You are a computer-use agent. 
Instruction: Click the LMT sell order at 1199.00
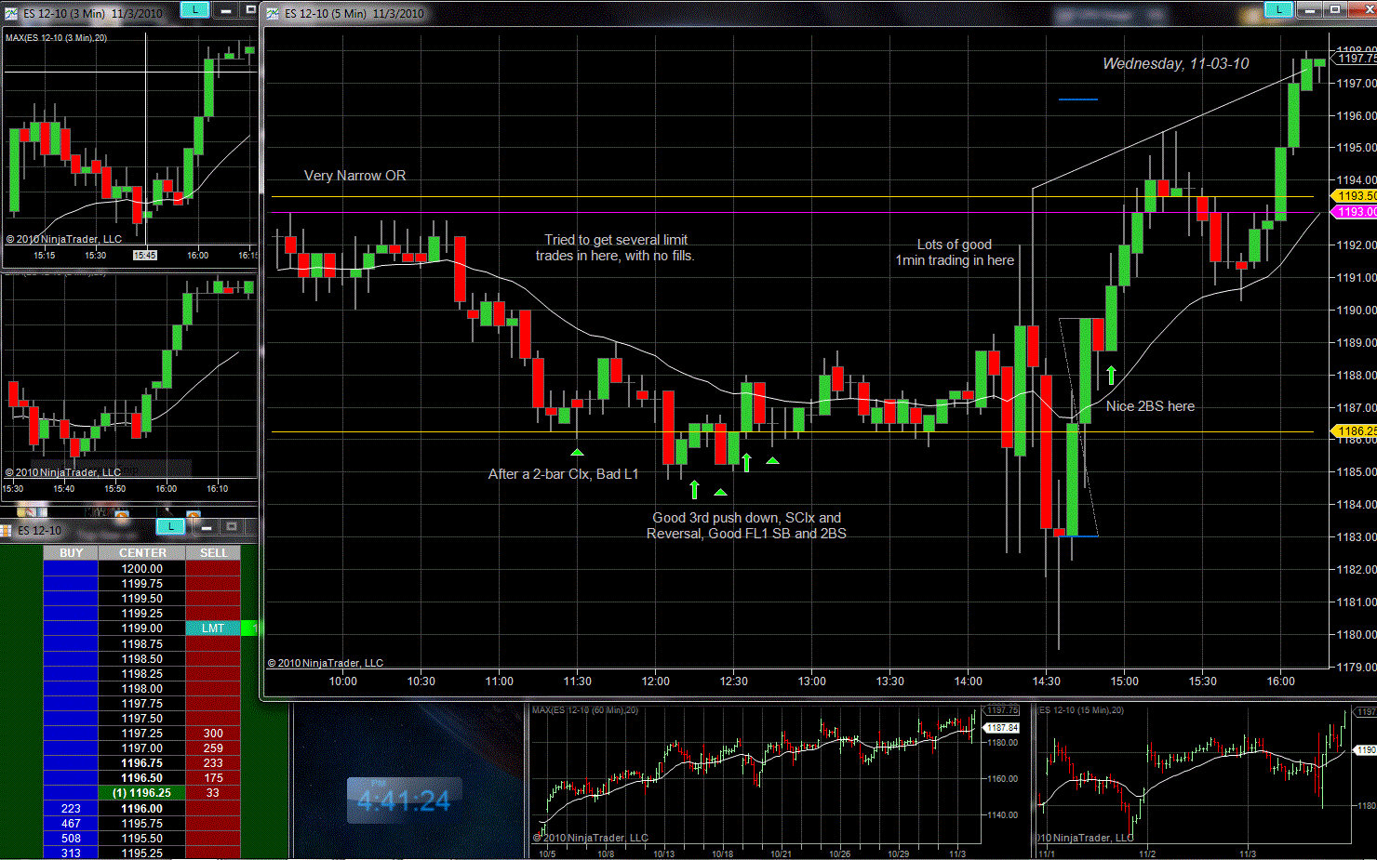[x=213, y=628]
